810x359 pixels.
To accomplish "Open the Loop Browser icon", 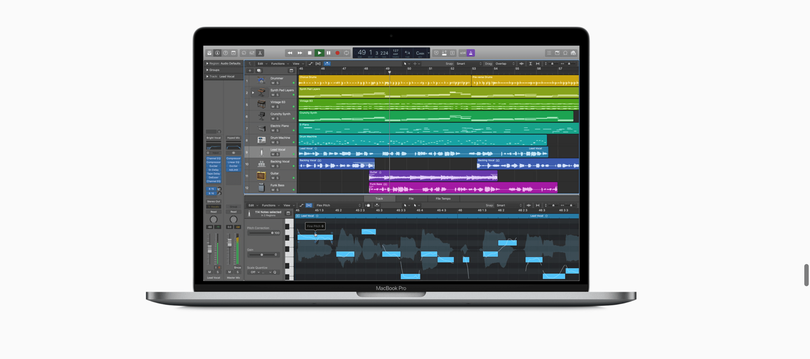I will click(565, 53).
